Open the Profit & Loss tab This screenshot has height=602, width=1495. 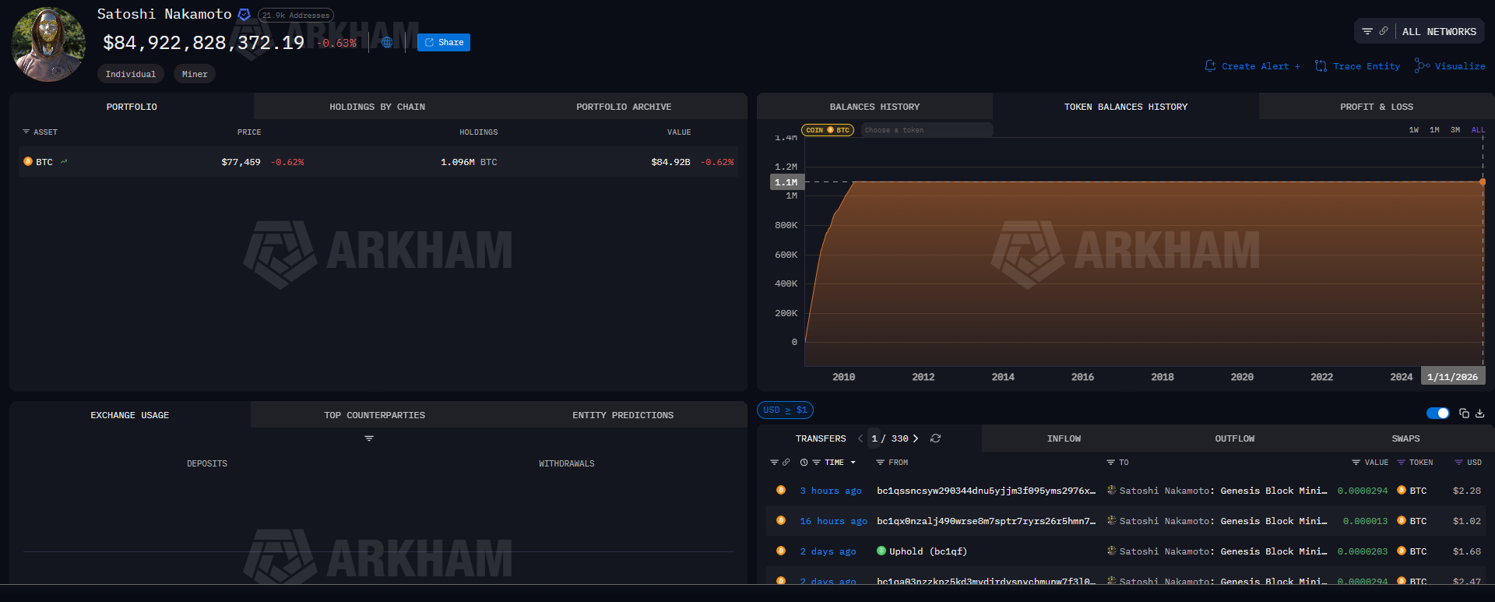(1376, 107)
